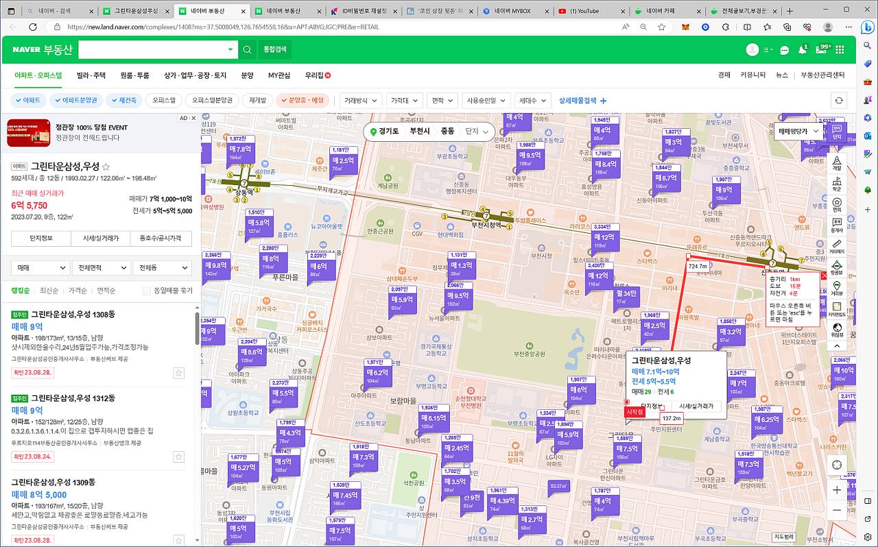Open 거리뷰 street view
878x547 pixels.
tap(837, 289)
